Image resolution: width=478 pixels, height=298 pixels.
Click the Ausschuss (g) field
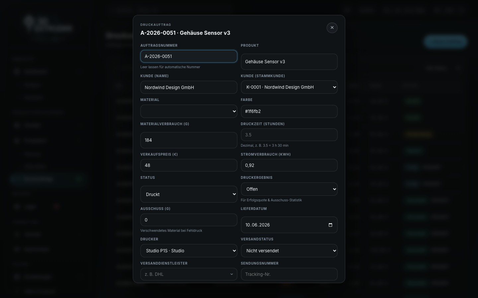tap(189, 220)
